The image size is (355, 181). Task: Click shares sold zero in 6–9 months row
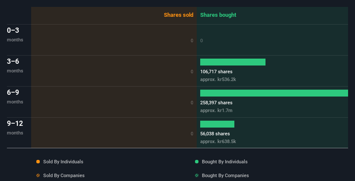point(192,103)
